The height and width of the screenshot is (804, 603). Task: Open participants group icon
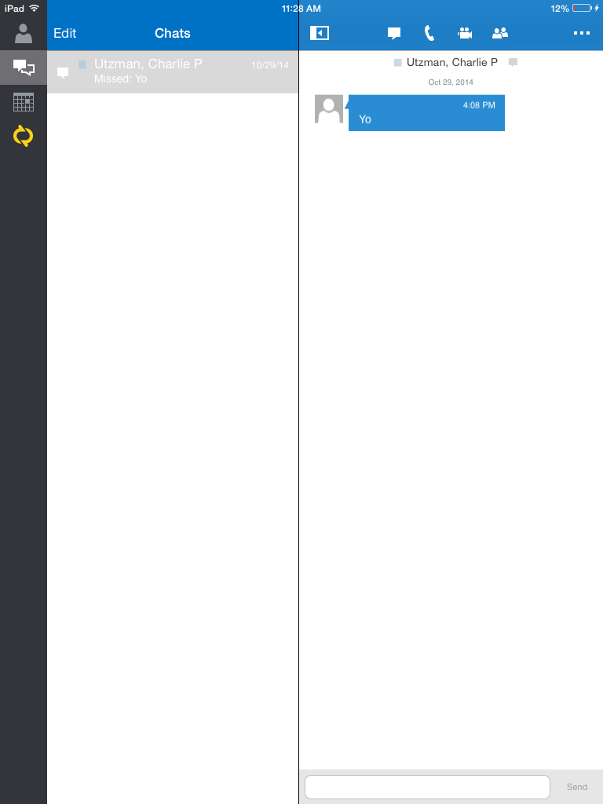pyautogui.click(x=500, y=33)
